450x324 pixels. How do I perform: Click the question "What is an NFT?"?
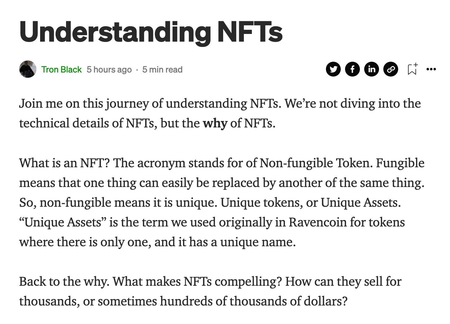click(x=65, y=163)
